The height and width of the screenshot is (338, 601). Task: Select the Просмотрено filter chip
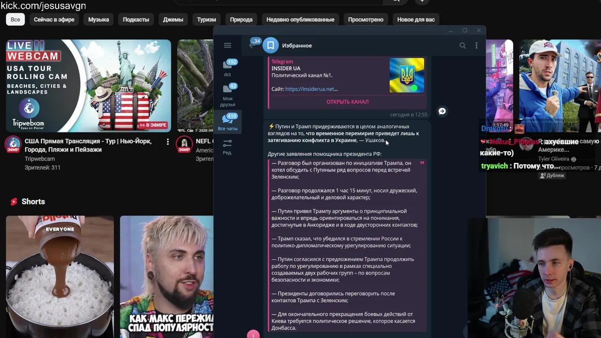pos(366,20)
